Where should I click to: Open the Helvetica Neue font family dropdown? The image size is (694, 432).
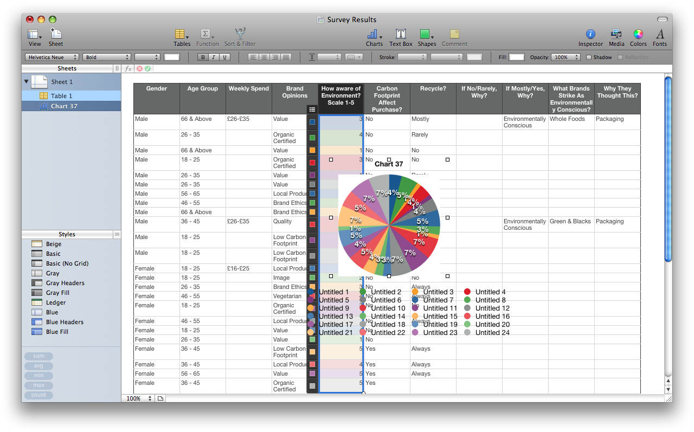click(52, 57)
